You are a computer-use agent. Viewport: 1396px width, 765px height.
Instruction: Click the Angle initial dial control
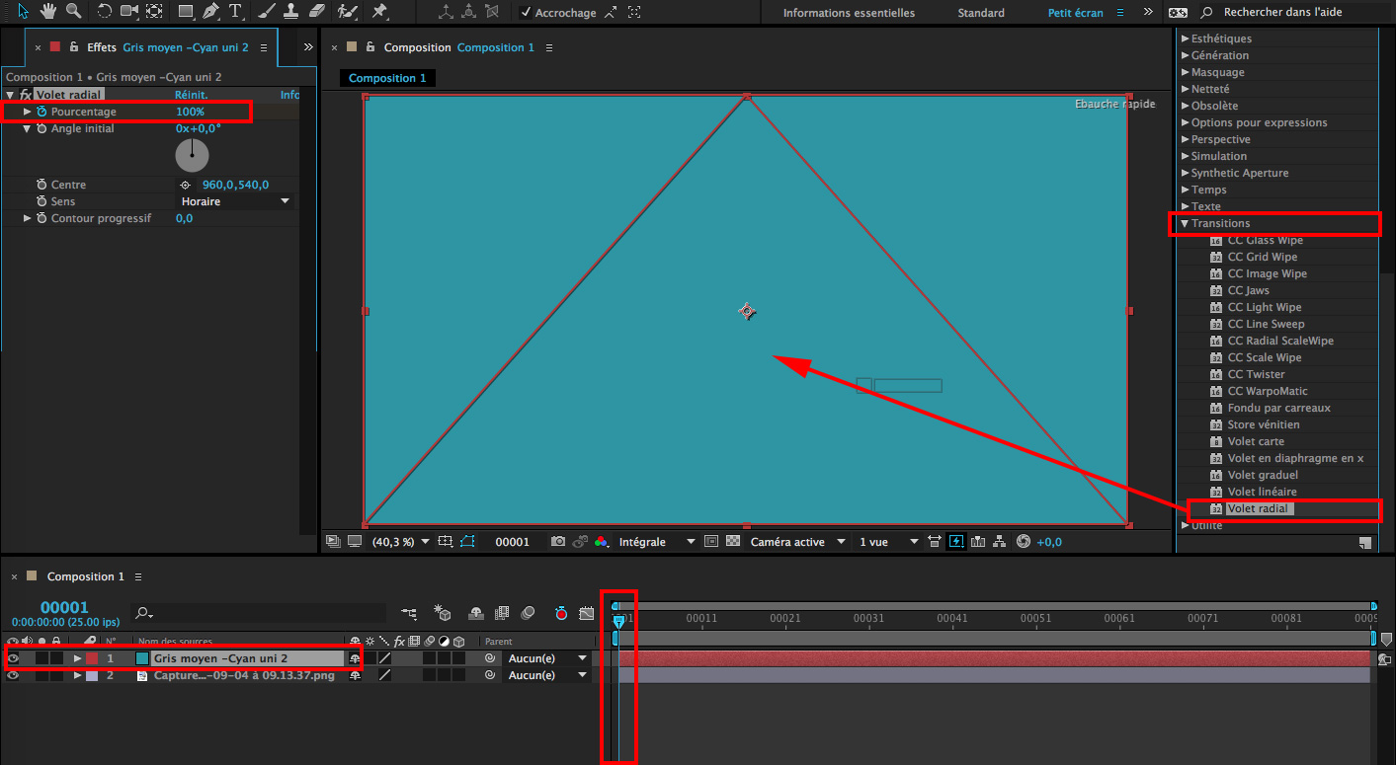tap(193, 155)
